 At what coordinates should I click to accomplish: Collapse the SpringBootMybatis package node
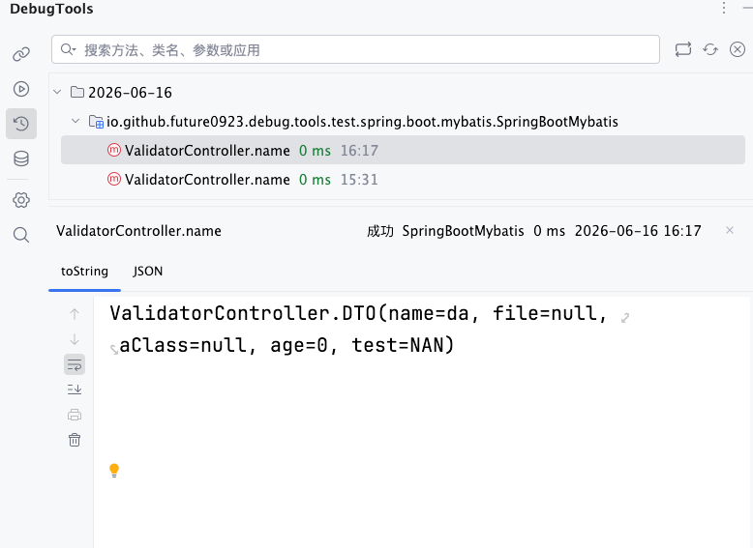pyautogui.click(x=75, y=121)
